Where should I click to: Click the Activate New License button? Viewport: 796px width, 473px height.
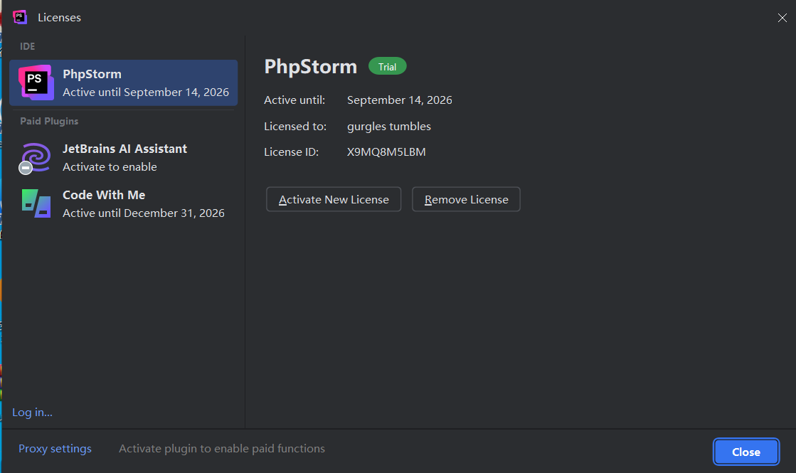coord(334,199)
